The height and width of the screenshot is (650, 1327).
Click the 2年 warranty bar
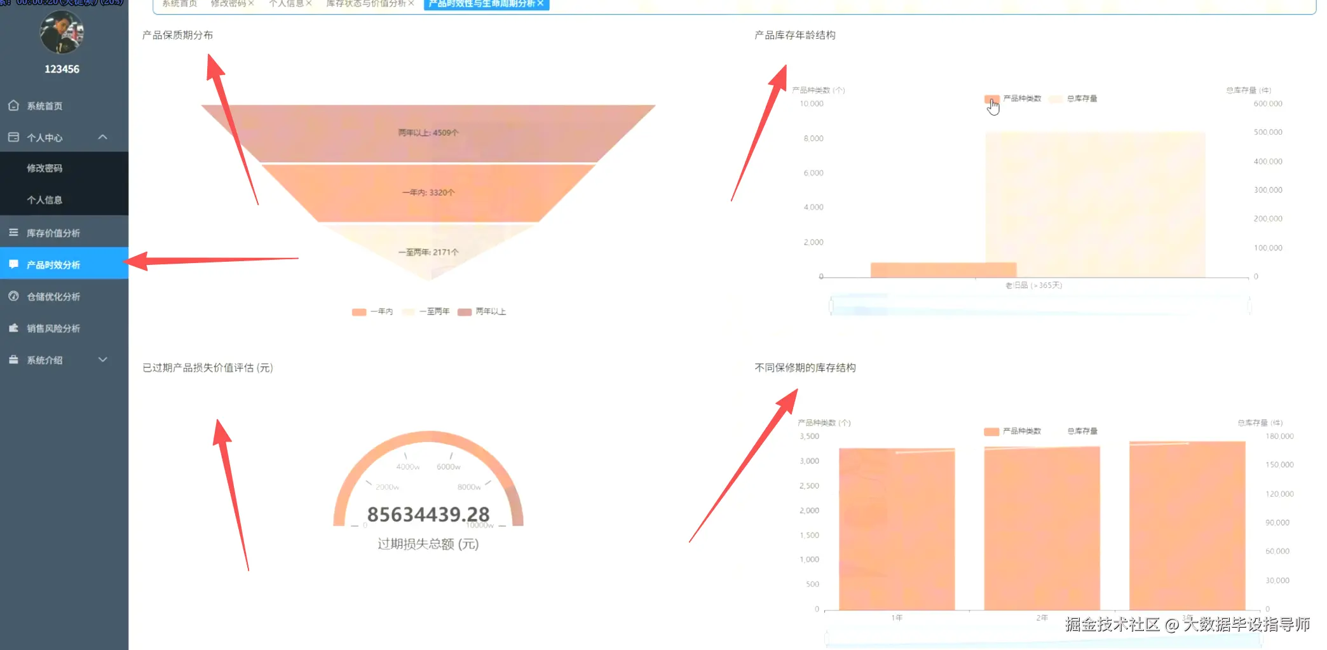1042,529
